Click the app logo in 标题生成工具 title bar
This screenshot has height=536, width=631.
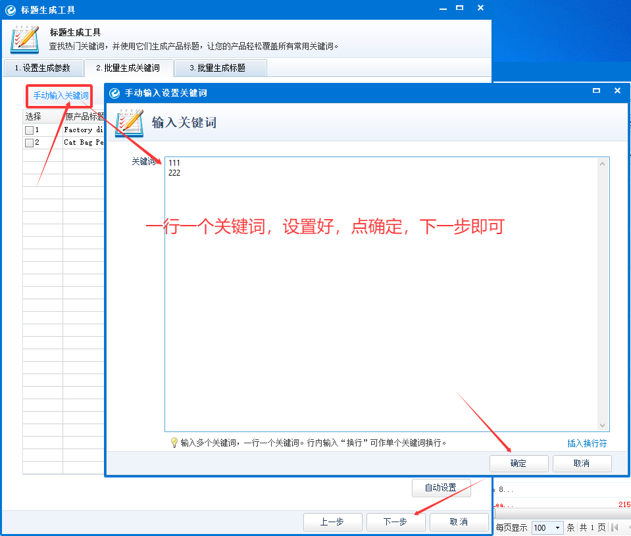[11, 10]
